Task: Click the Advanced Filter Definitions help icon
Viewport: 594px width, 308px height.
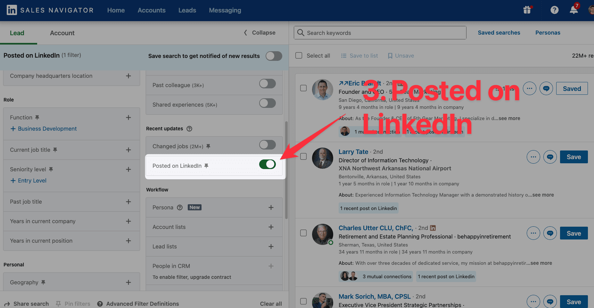Action: click(100, 304)
